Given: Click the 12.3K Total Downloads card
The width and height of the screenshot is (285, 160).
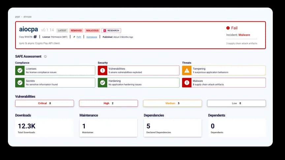Looking at the screenshot, I should pos(45,128).
